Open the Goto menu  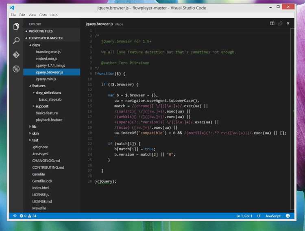(43, 15)
